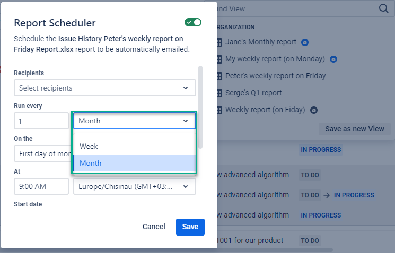
Task: Click the Run every number field
Action: tap(41, 121)
